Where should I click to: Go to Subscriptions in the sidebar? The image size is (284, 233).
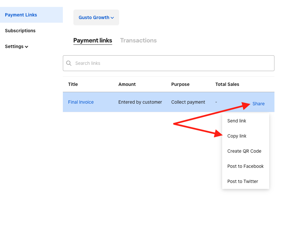(20, 31)
